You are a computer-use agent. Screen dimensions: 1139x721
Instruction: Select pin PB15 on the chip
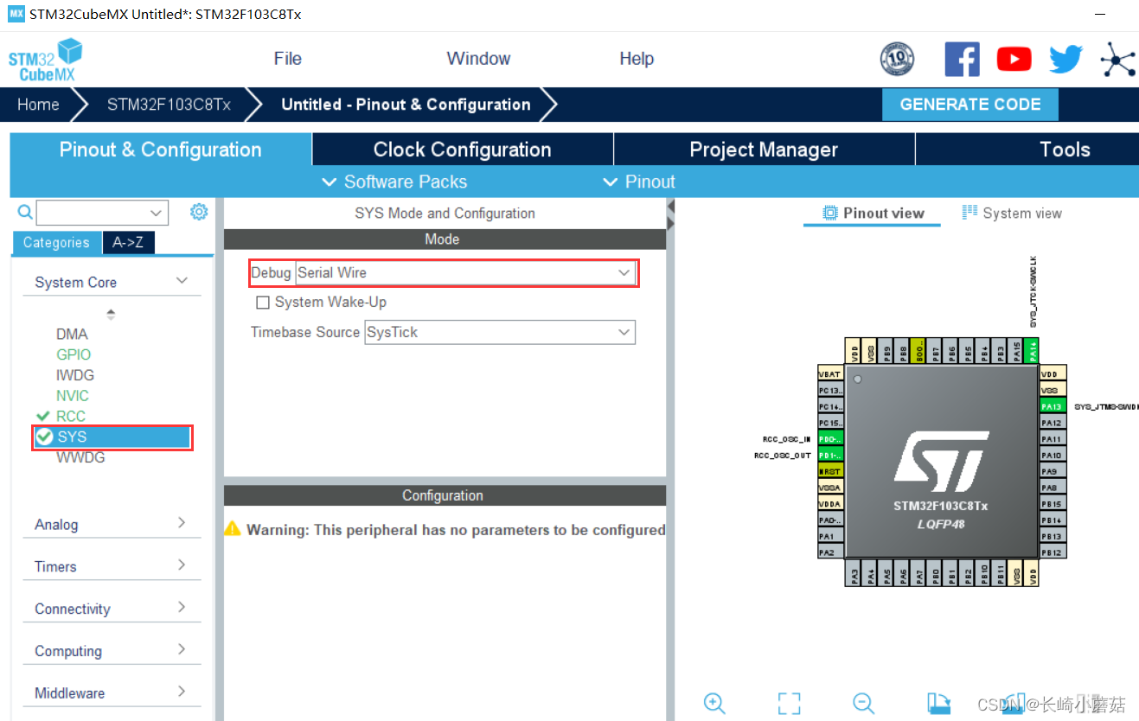[x=1052, y=503]
